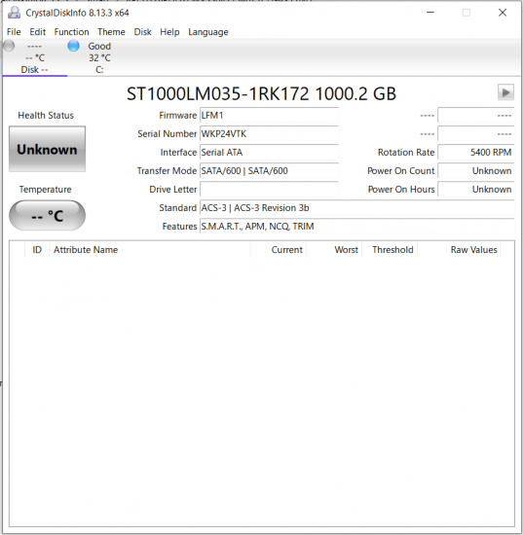Click the Rotation Rate 5400 RPM field
The width and height of the screenshot is (523, 535).
click(476, 152)
